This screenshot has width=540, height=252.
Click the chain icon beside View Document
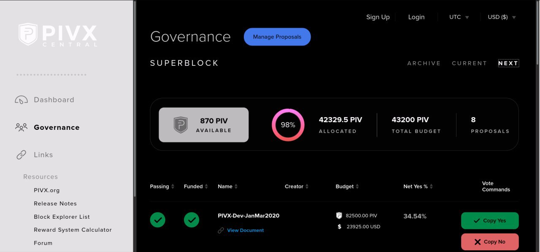(221, 231)
